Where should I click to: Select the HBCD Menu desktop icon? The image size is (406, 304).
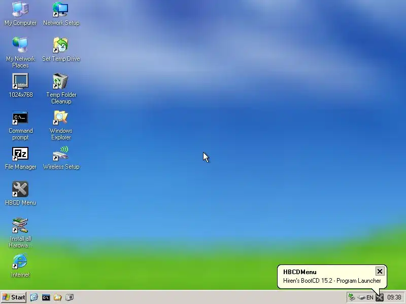pyautogui.click(x=20, y=194)
